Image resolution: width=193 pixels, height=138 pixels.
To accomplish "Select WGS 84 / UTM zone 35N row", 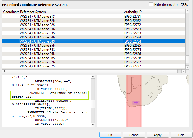I will click(94, 46).
